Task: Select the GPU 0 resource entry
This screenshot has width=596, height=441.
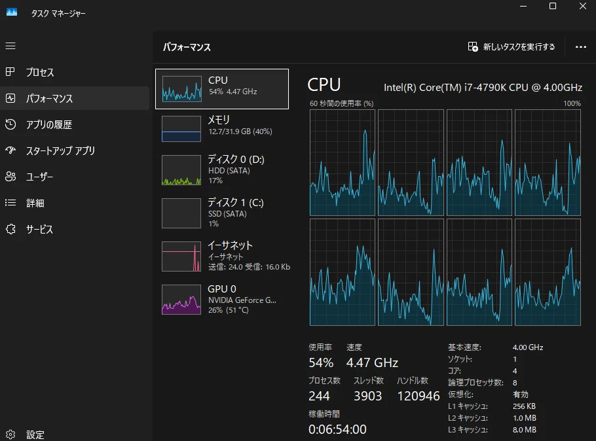Action: point(222,300)
